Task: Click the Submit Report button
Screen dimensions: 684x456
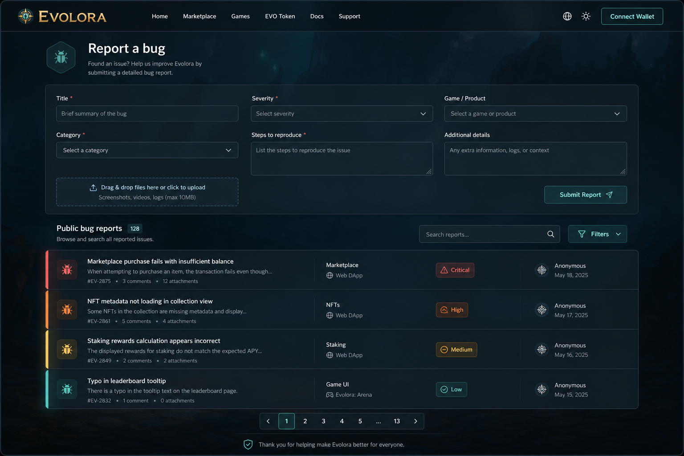Action: (586, 195)
